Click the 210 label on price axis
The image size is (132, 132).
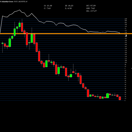click(126, 19)
